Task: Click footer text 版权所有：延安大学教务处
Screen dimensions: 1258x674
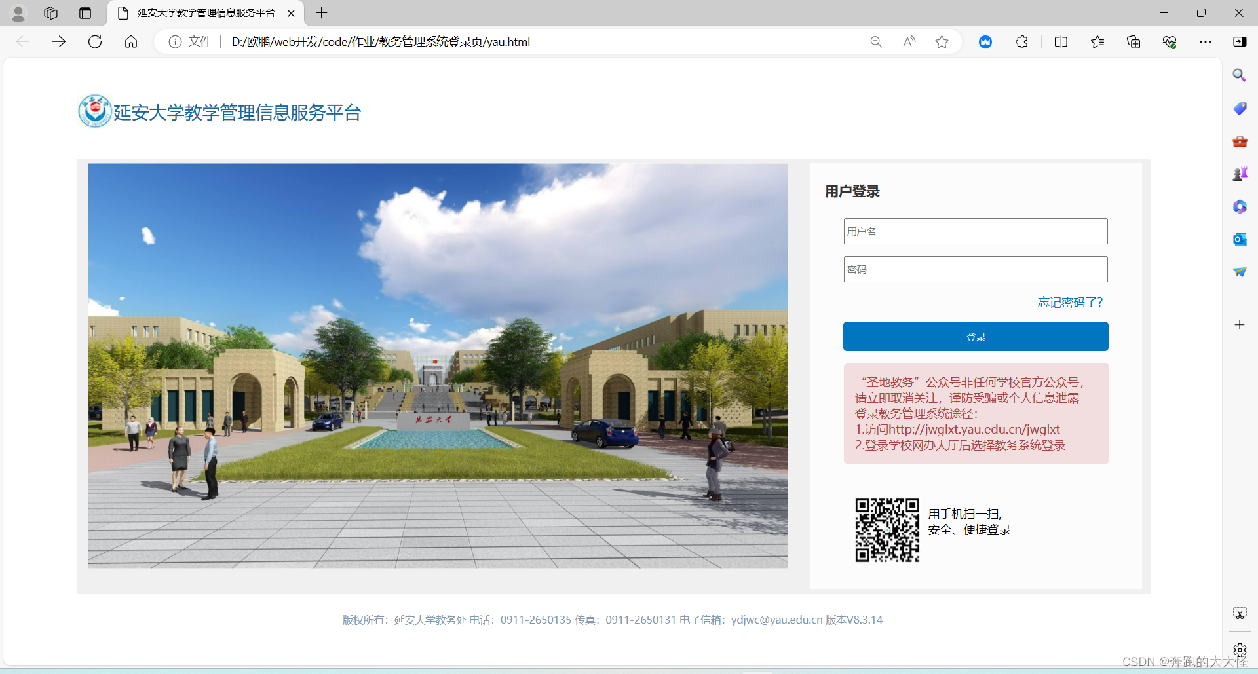Action: click(404, 620)
